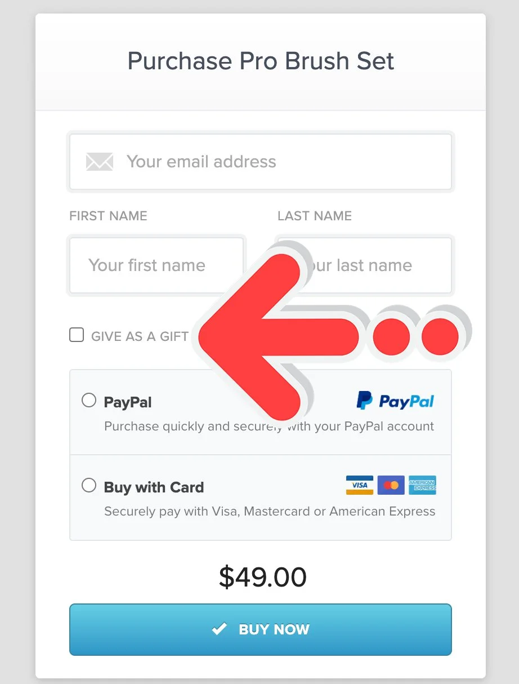Click the red arrow head graphic

[x=250, y=337]
